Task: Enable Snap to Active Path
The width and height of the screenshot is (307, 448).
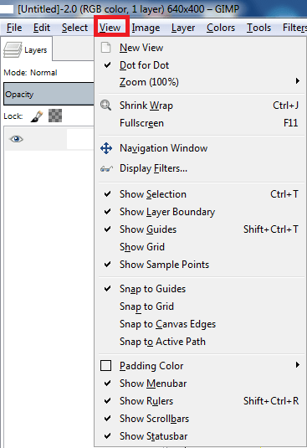Action: pyautogui.click(x=200, y=342)
